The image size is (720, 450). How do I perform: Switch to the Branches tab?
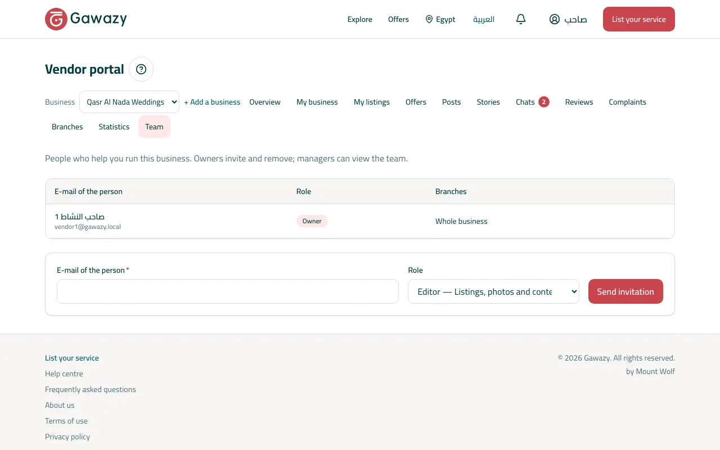coord(67,127)
